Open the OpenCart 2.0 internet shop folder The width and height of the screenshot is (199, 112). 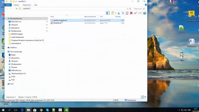tap(27, 40)
